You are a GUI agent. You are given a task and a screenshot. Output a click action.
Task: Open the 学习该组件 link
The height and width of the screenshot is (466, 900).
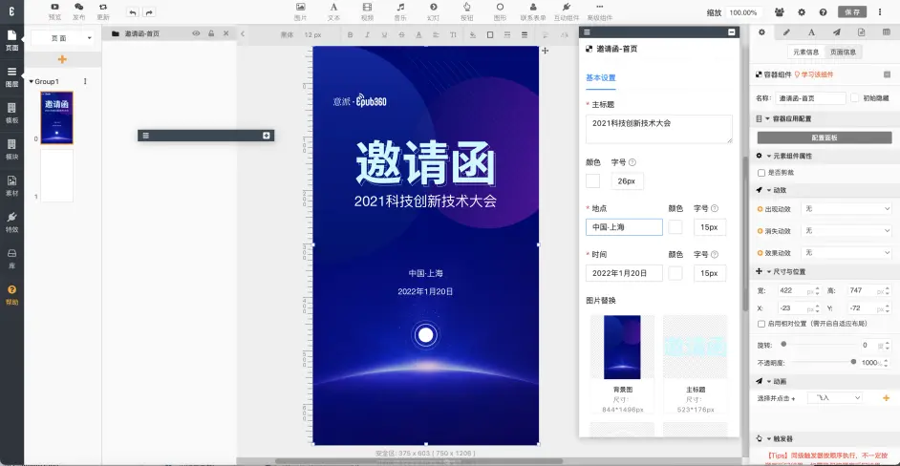(x=817, y=74)
